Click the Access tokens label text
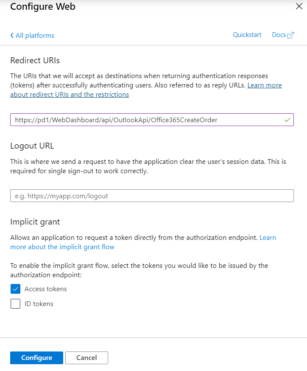The width and height of the screenshot is (307, 371). pyautogui.click(x=45, y=289)
